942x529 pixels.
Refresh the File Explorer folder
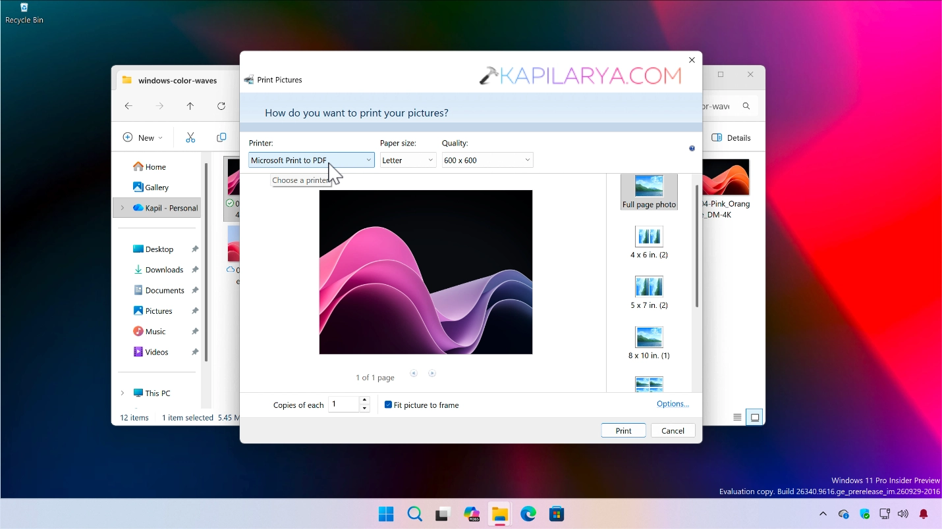(221, 106)
